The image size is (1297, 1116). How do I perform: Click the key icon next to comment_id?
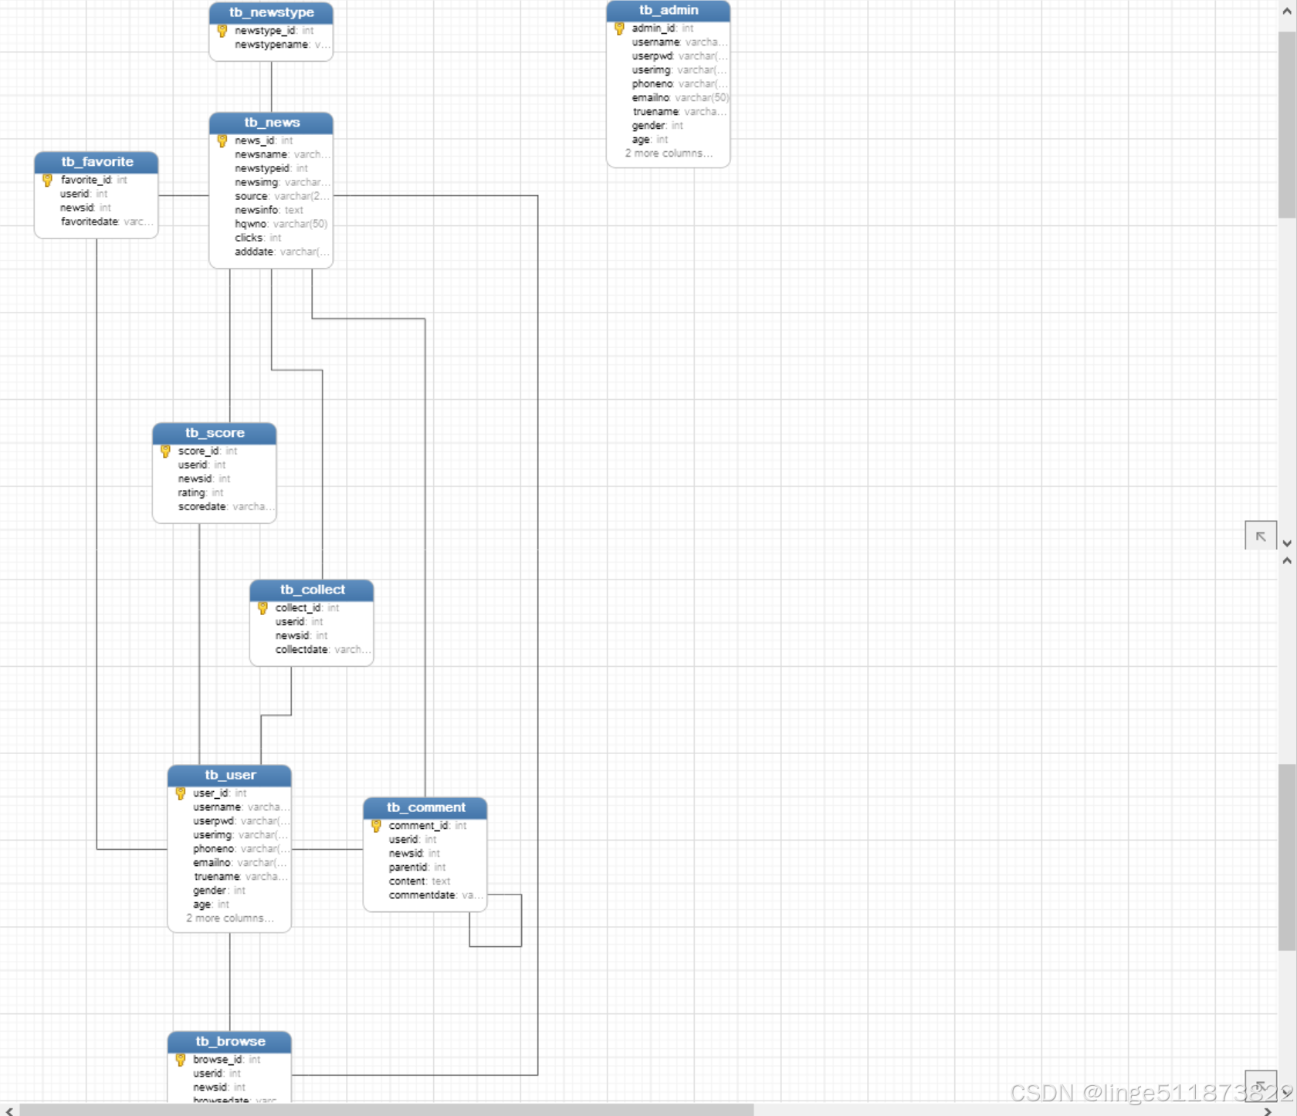[376, 825]
